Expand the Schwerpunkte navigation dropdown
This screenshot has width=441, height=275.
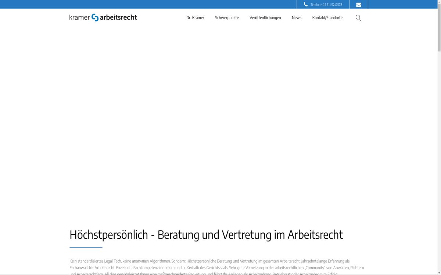(x=227, y=17)
